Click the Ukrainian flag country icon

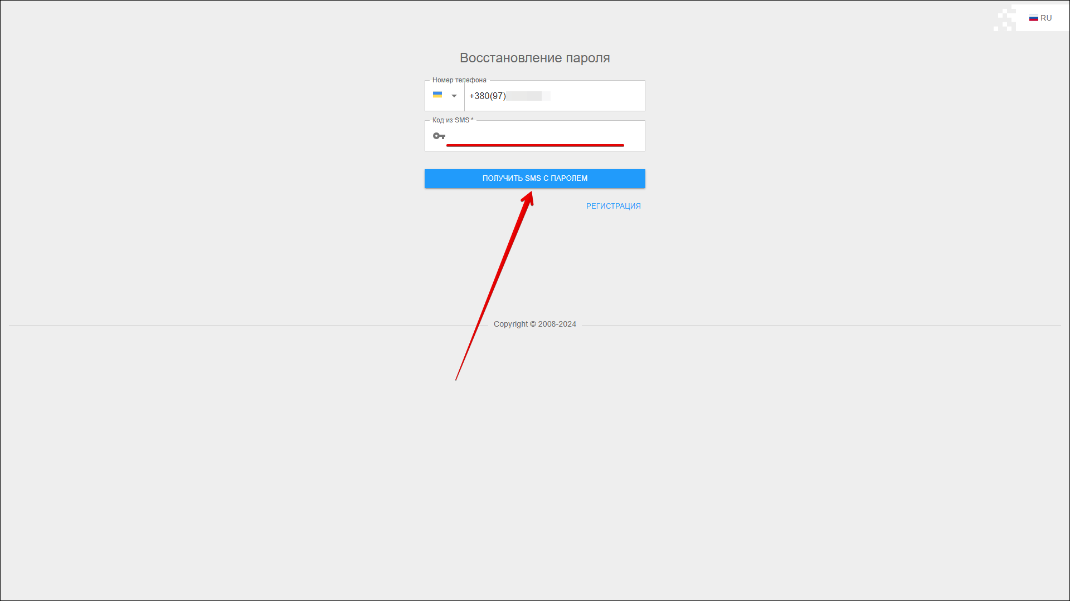(437, 95)
